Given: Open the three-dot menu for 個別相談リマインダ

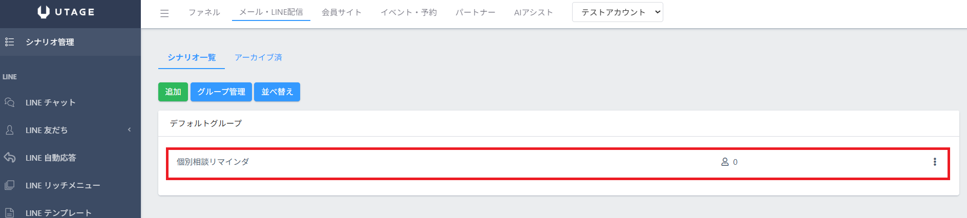Looking at the screenshot, I should (935, 162).
